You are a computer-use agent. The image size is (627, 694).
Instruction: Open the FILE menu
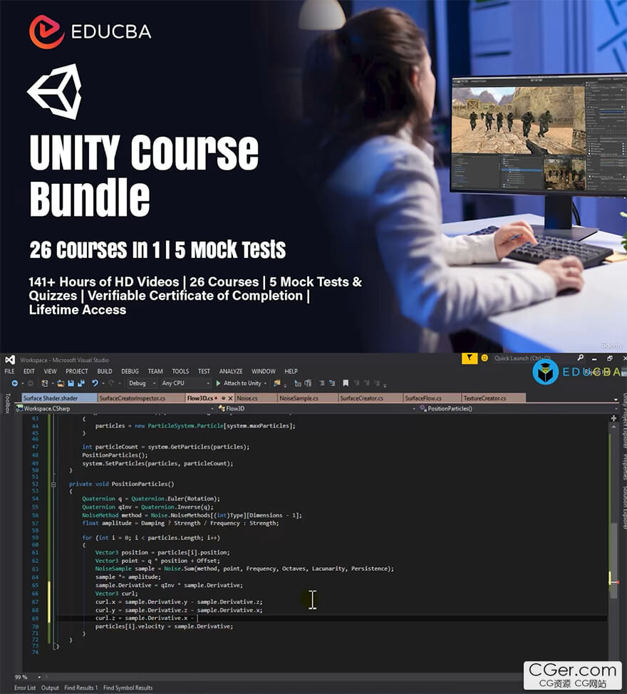click(9, 371)
